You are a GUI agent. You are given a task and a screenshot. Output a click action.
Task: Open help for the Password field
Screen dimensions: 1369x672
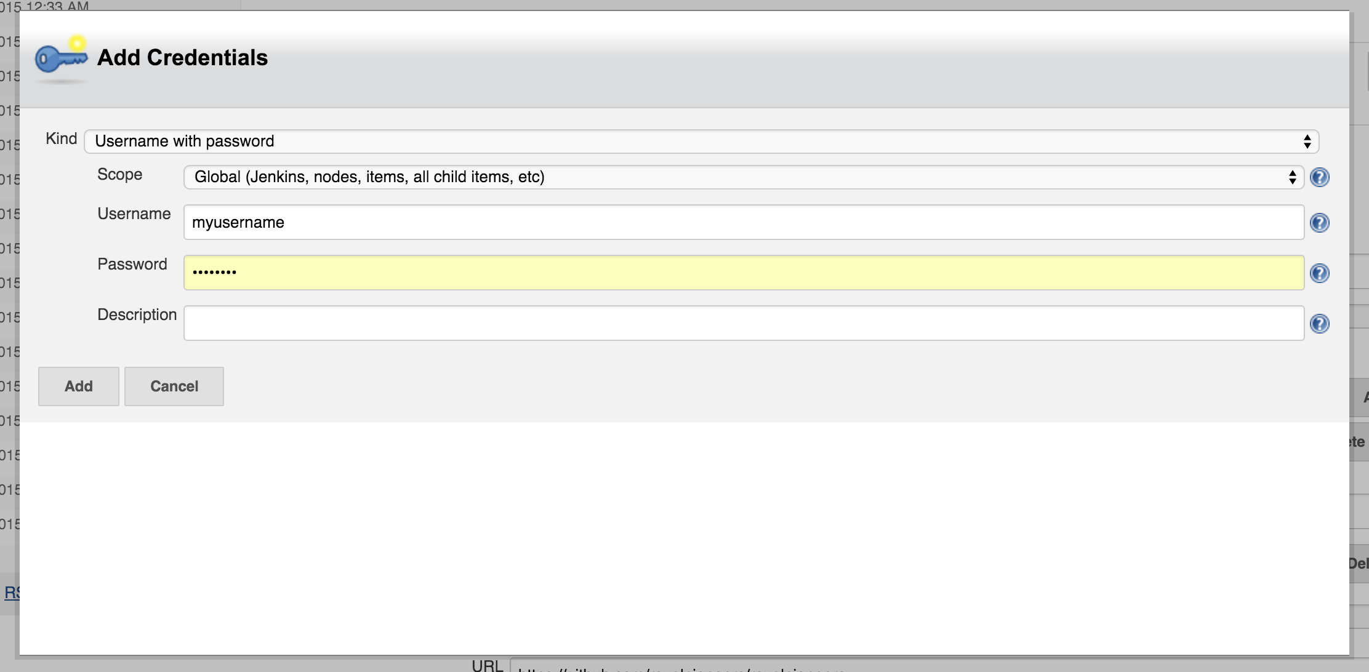pos(1319,273)
